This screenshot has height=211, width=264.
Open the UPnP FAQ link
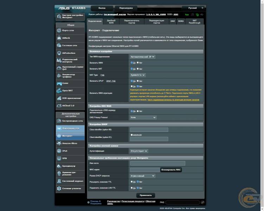[x=111, y=81]
